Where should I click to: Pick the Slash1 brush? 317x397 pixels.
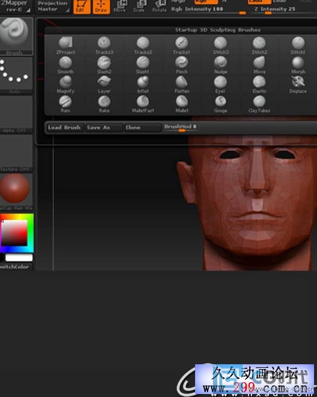pyautogui.click(x=143, y=65)
